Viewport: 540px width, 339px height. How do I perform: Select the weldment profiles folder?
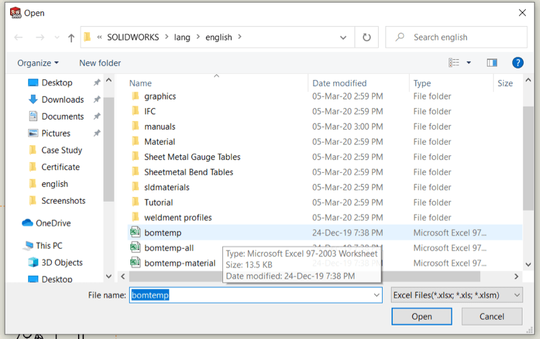178,218
